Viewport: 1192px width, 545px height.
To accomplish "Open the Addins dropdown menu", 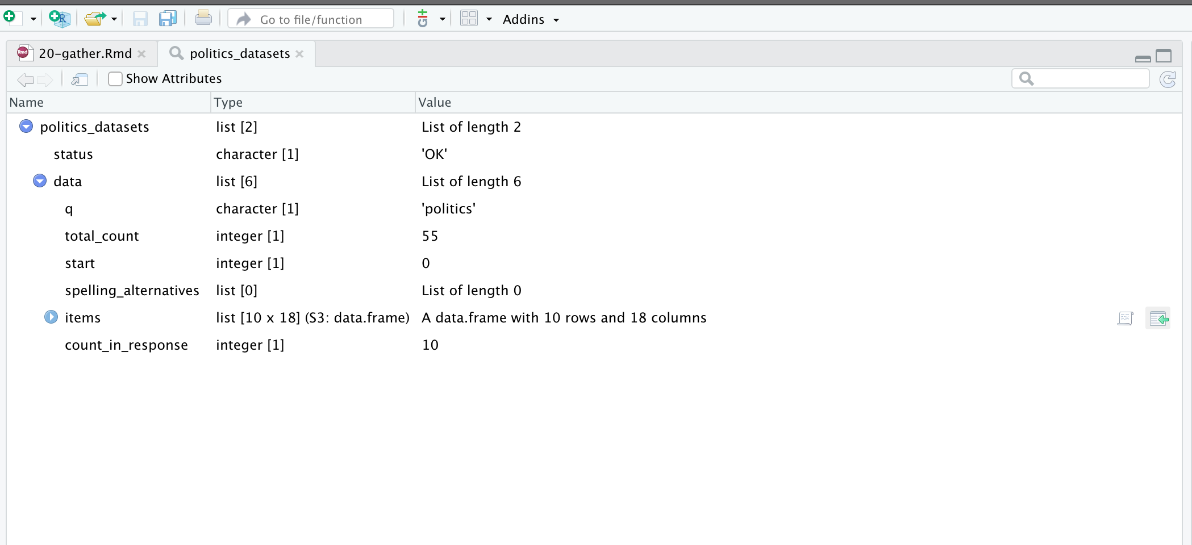I will click(x=531, y=20).
